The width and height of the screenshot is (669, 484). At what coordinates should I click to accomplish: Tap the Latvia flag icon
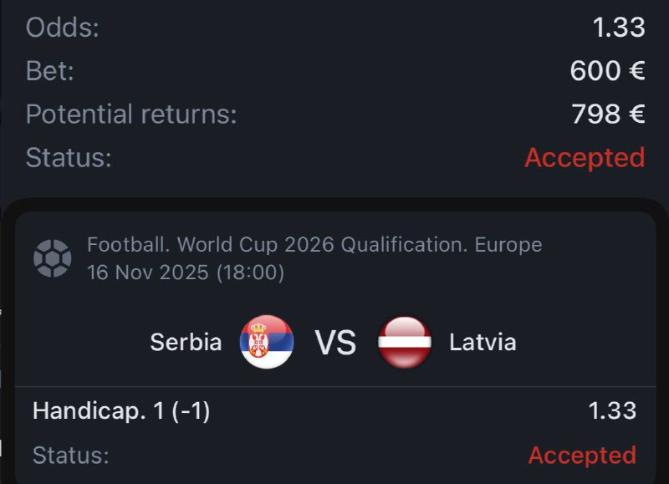405,342
